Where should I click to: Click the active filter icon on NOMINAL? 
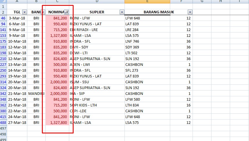(67, 12)
